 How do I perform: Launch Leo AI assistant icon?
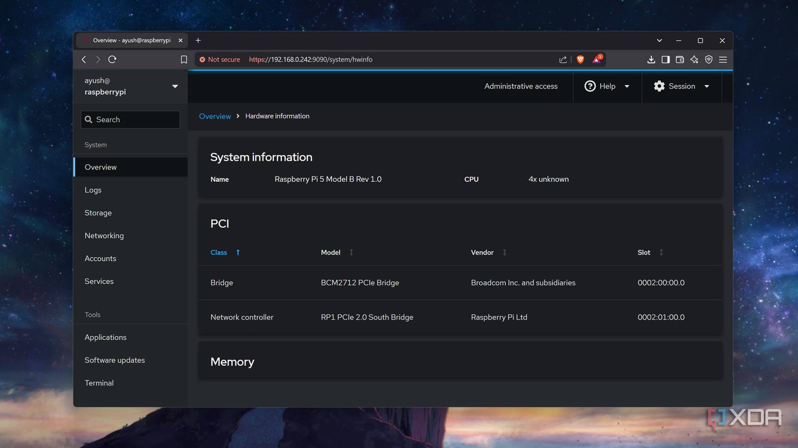coord(694,59)
